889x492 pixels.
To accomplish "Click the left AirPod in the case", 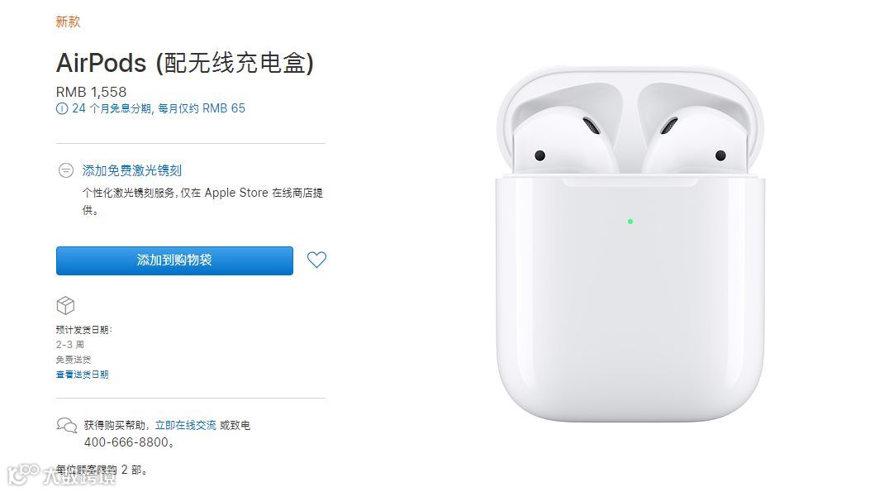I will (563, 139).
